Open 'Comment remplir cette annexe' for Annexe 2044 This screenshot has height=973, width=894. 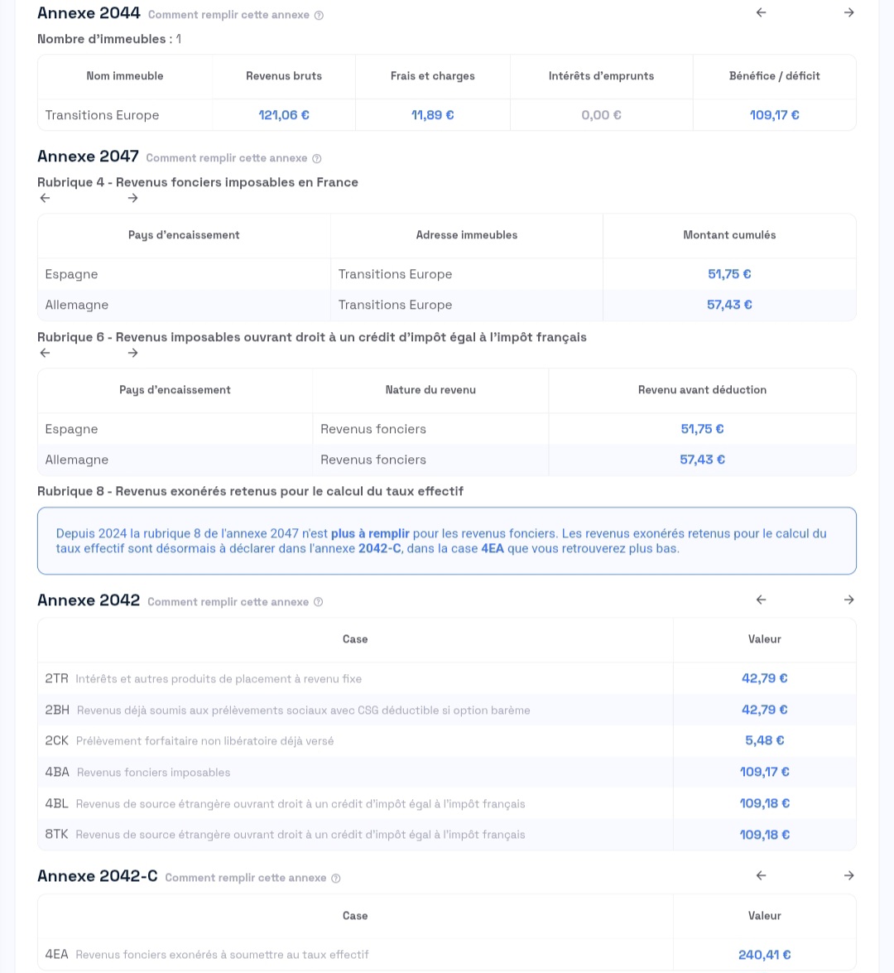point(228,15)
